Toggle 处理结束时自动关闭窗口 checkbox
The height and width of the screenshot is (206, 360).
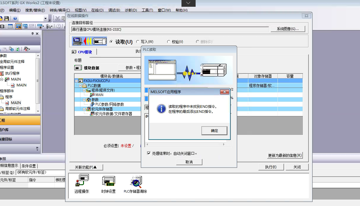click(x=149, y=153)
